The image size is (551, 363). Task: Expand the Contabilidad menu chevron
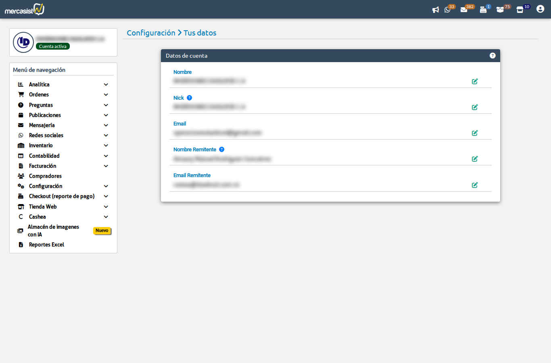106,156
